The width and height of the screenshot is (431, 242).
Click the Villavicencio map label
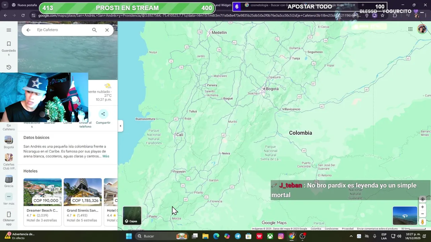[291, 109]
